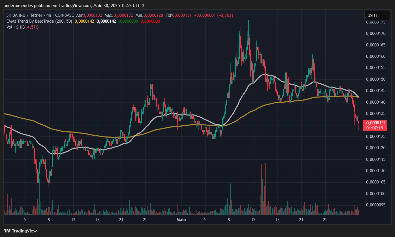The width and height of the screenshot is (395, 237).
Task: Click the yellow 0,0000142 EMA value
Action: [84, 21]
